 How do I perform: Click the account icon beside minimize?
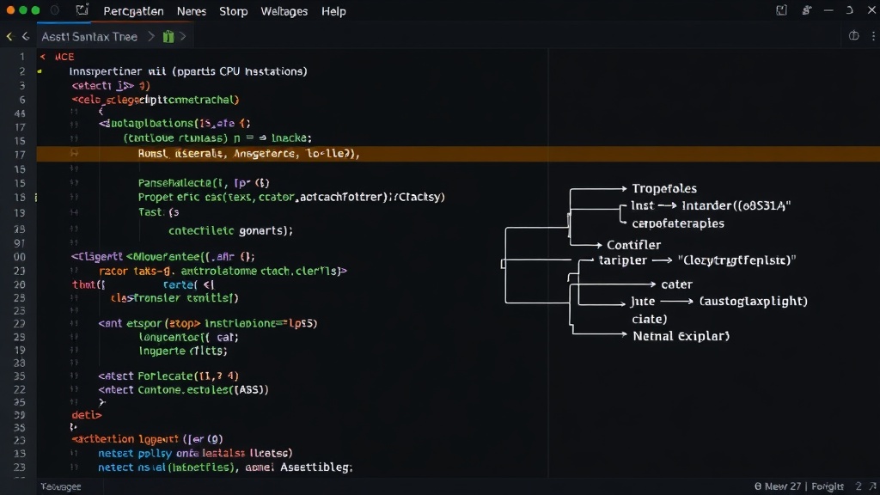coord(806,10)
